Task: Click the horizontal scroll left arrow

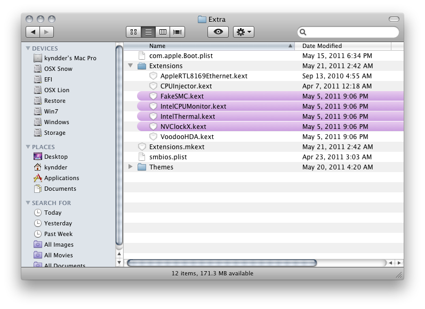Action: click(x=390, y=263)
